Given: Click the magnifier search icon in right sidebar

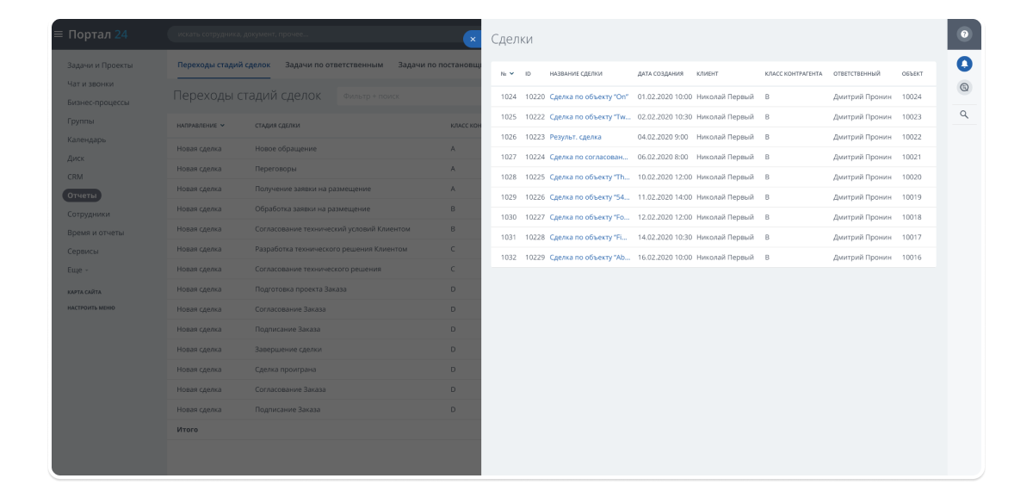Looking at the screenshot, I should 964,114.
